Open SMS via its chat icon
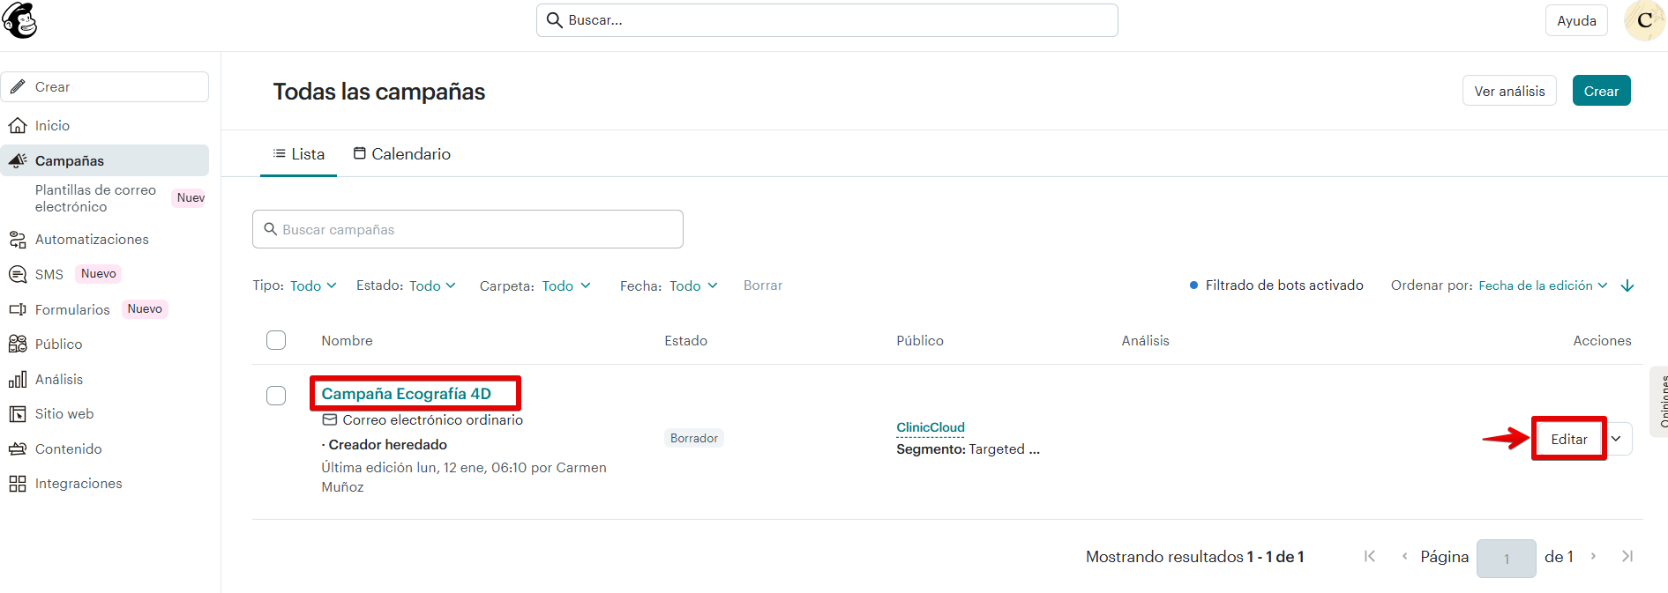This screenshot has width=1668, height=593. [x=17, y=275]
